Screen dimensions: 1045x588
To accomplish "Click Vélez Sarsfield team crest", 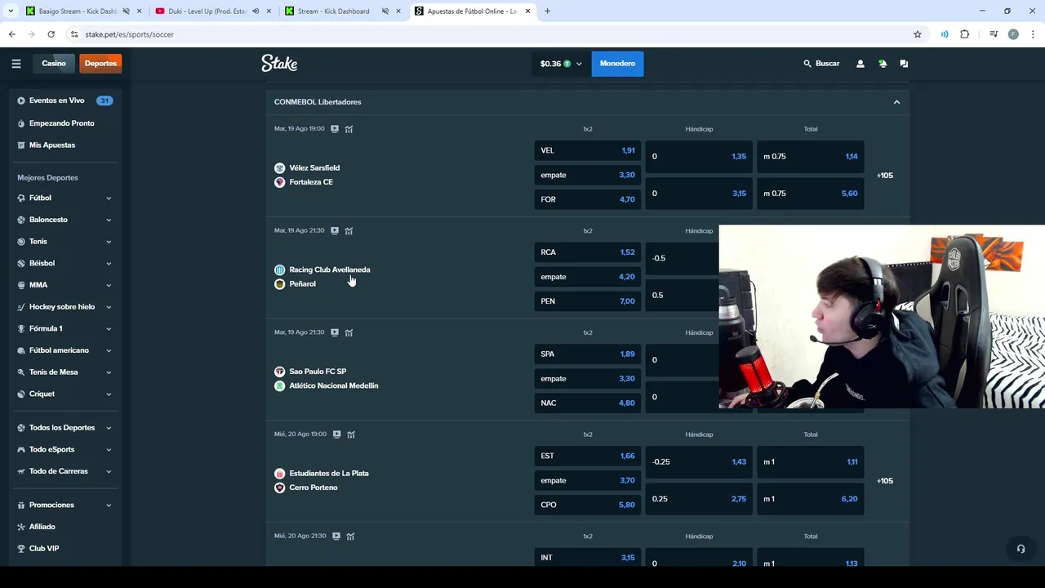I will pyautogui.click(x=279, y=168).
